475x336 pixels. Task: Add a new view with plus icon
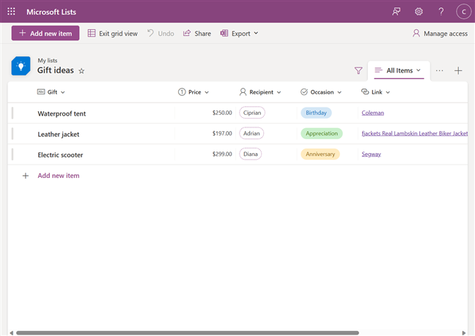[458, 71]
